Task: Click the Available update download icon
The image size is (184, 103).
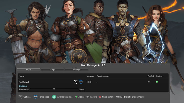Action: tap(54, 97)
